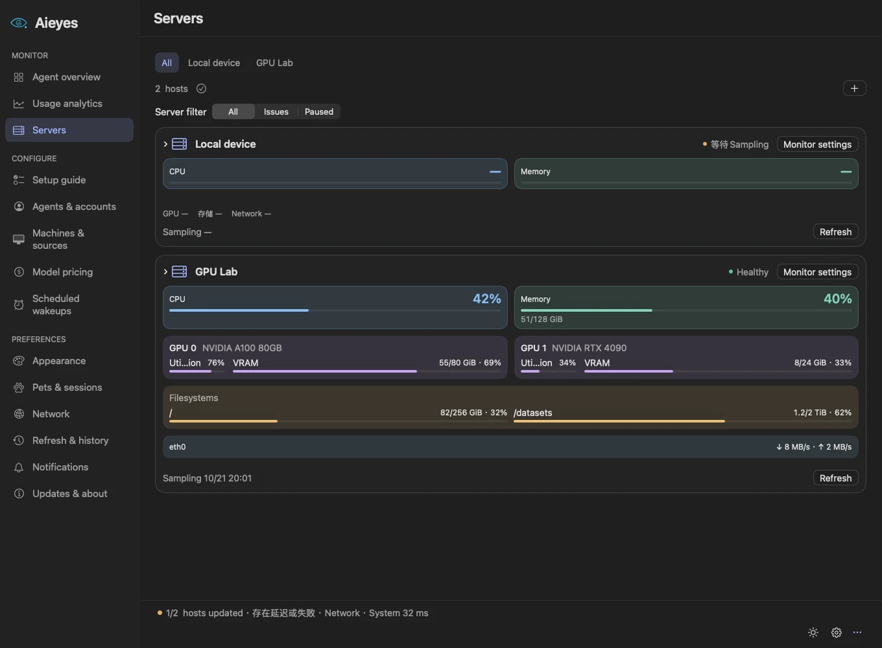Click the plus button to add a host
882x648 pixels.
tap(854, 89)
